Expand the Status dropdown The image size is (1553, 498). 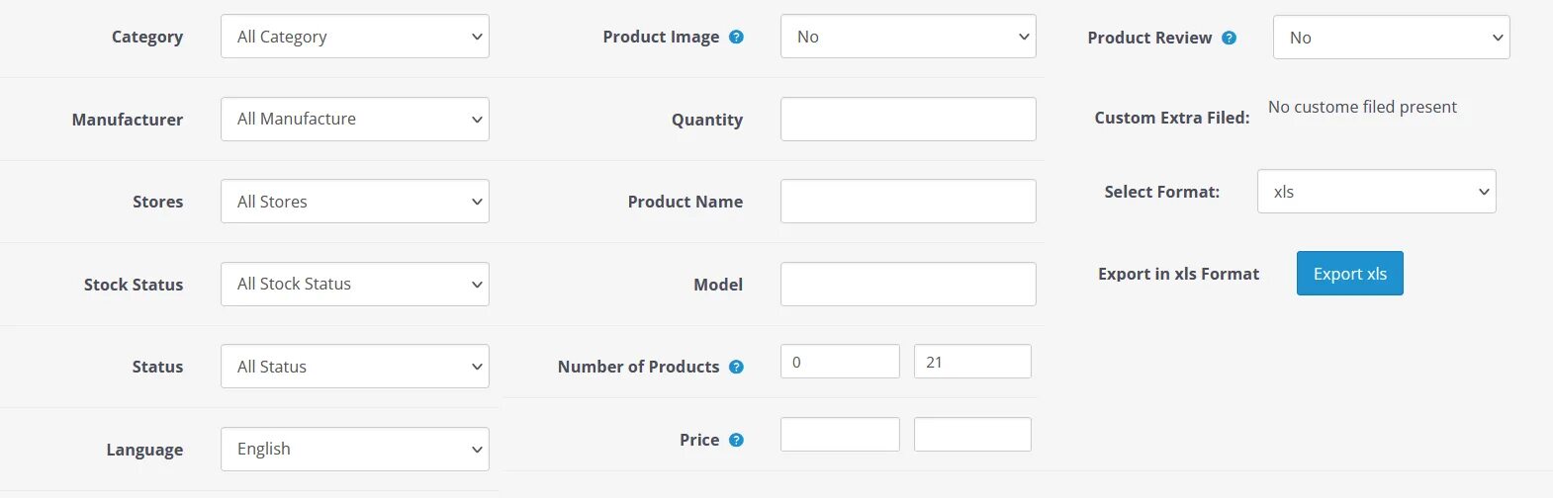pyautogui.click(x=355, y=367)
